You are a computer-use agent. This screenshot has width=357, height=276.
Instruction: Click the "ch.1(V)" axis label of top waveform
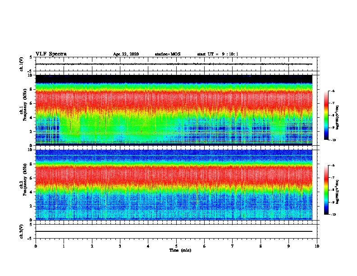[x=22, y=64]
